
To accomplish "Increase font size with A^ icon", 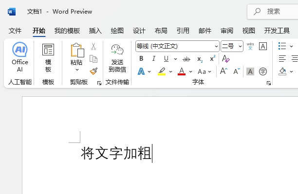I will 223,71.
